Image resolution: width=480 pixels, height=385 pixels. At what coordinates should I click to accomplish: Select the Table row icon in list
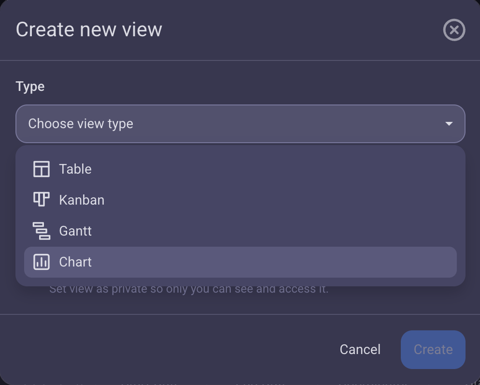tap(42, 169)
